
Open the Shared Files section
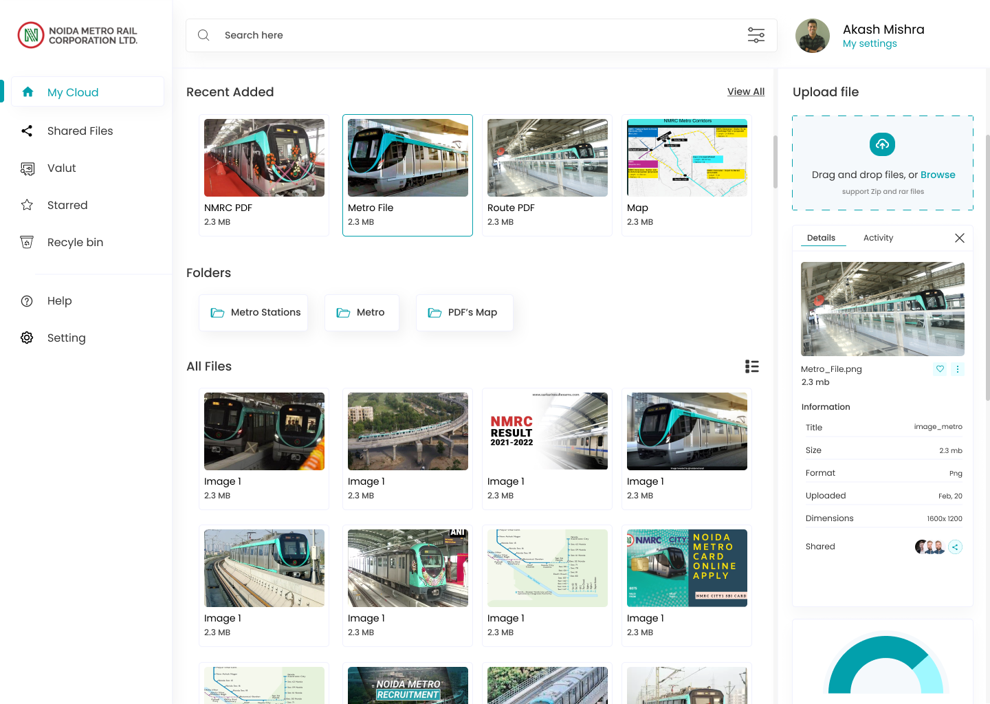point(80,131)
